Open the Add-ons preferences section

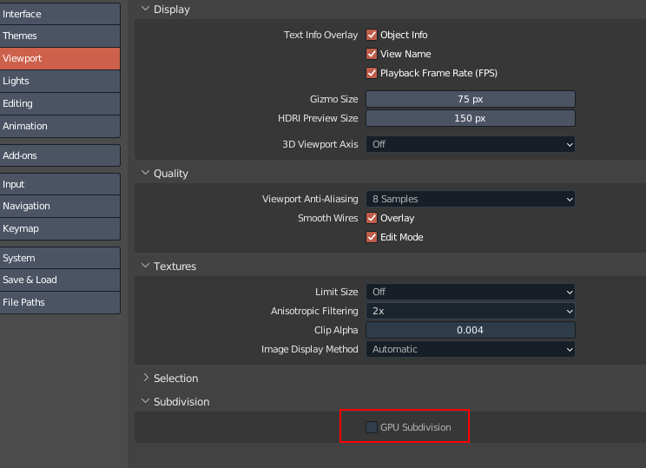[x=60, y=155]
